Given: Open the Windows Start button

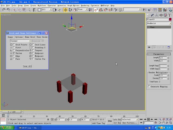Looking at the screenshot, I should tap(7, 128).
